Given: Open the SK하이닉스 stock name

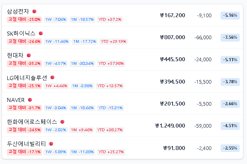Looking at the screenshot, I should [x=21, y=34].
